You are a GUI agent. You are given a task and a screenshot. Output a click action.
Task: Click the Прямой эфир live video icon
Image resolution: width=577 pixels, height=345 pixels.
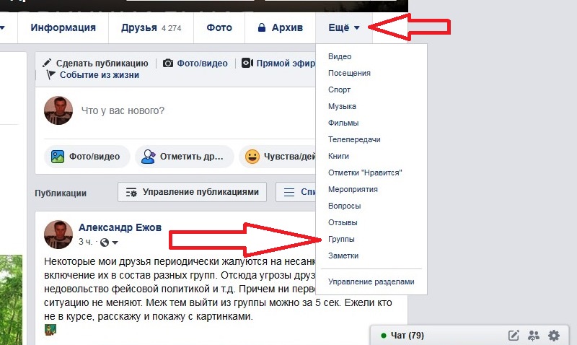point(247,63)
